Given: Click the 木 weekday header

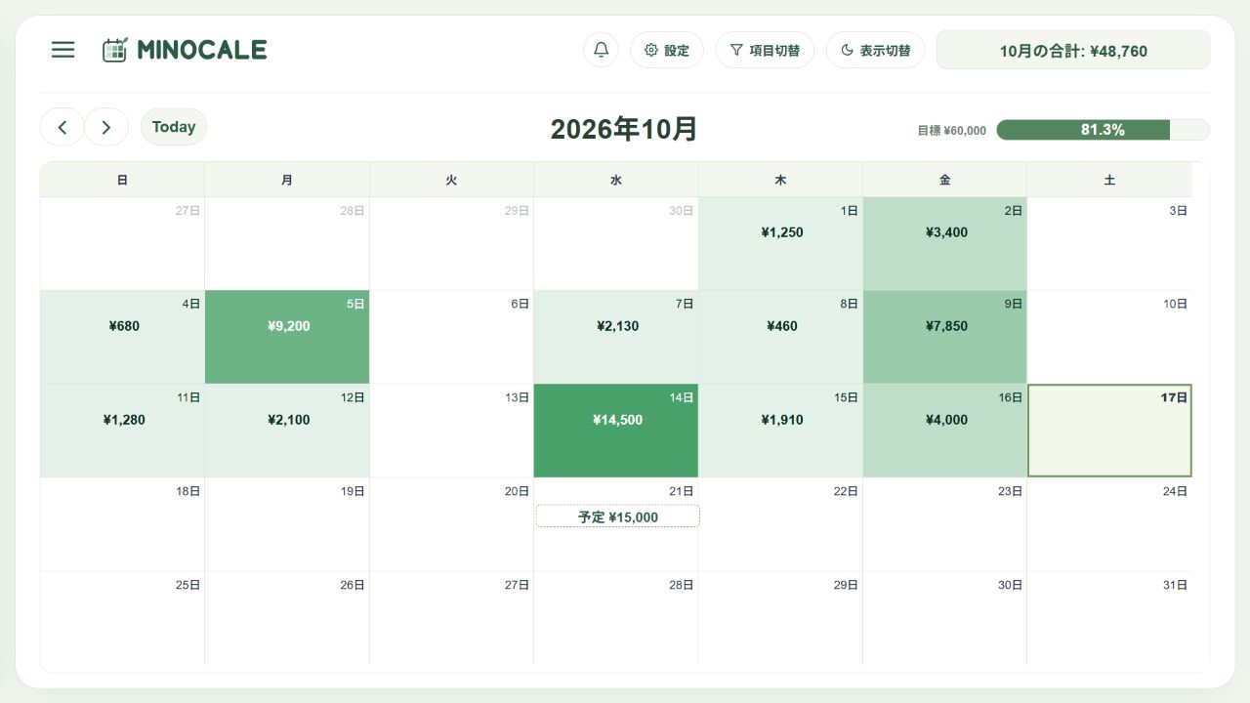Looking at the screenshot, I should (780, 180).
